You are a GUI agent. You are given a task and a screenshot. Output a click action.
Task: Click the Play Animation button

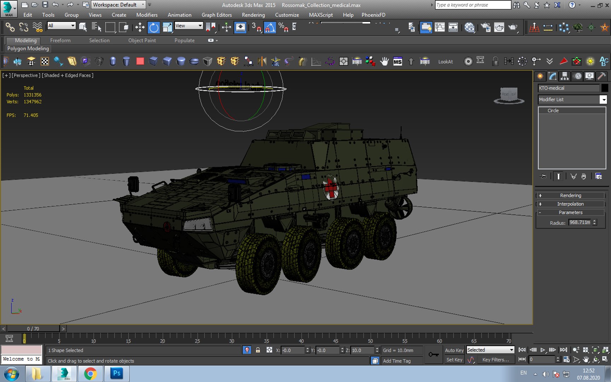click(x=543, y=350)
